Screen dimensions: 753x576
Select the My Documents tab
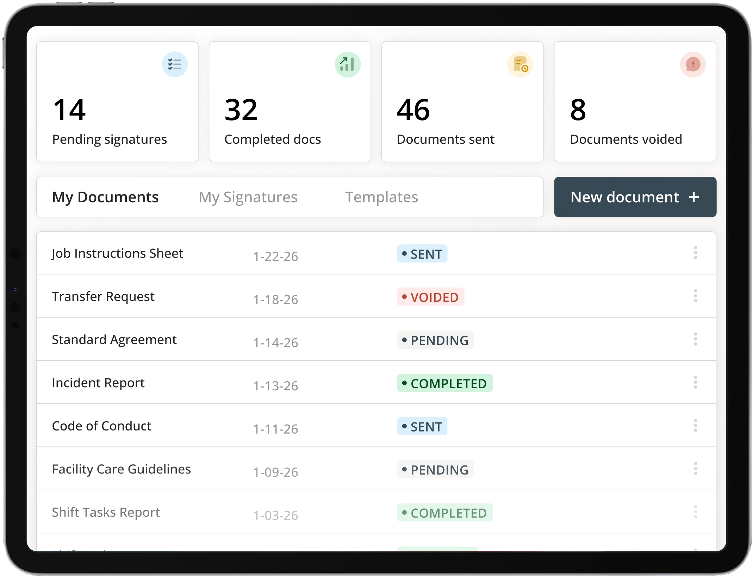(105, 197)
